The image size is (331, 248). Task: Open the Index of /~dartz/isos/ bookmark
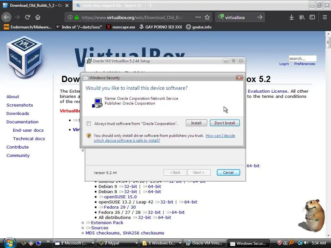[79, 27]
